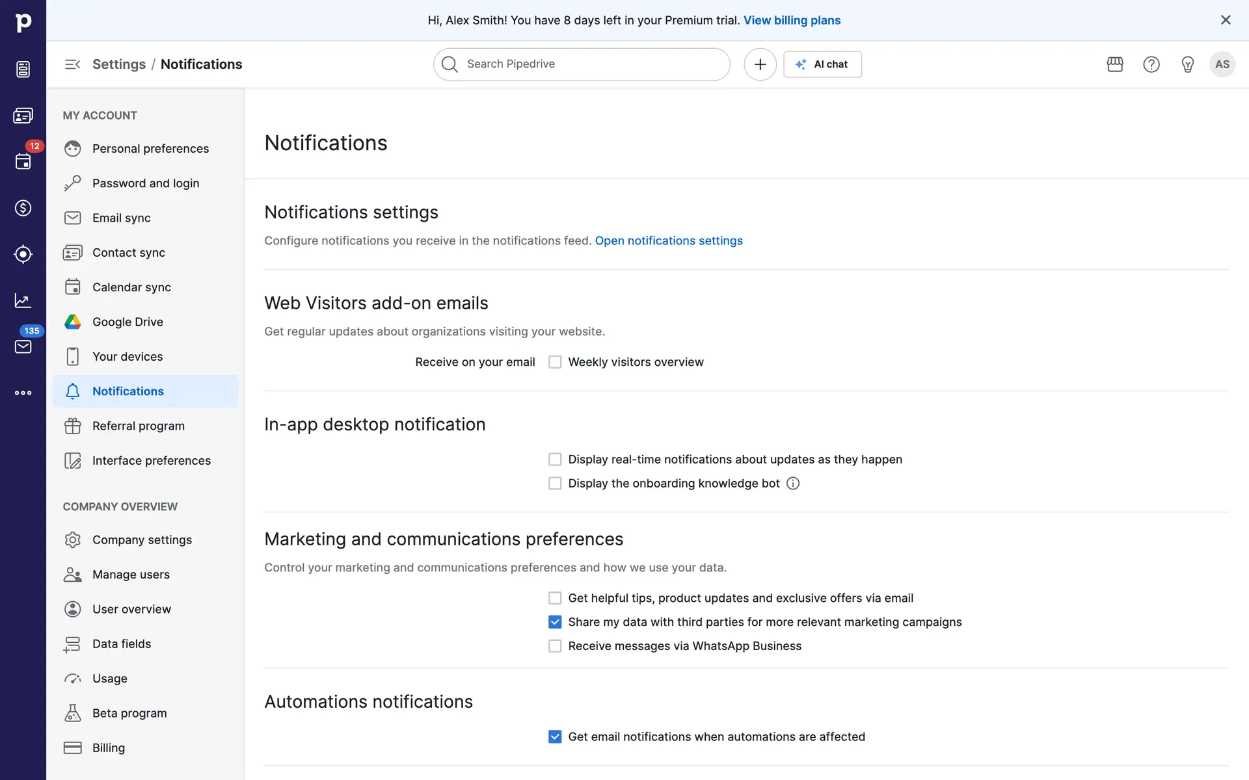
Task: Enable Weekly visitors overview checkbox
Action: (x=555, y=362)
